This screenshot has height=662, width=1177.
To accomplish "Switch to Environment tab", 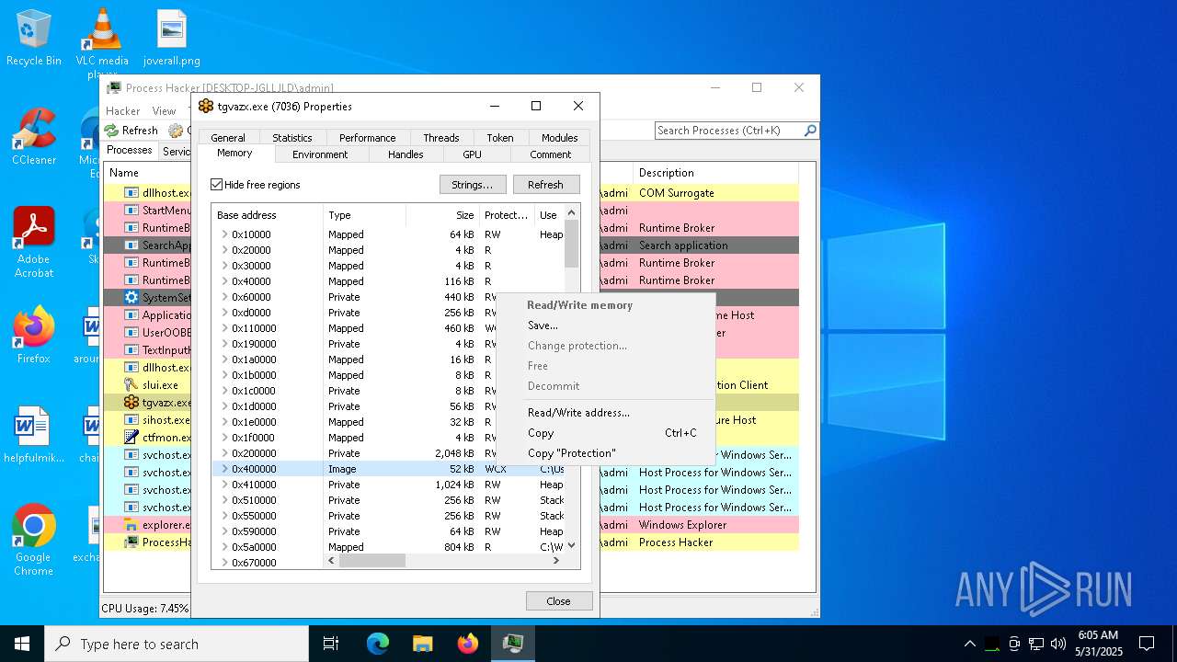I will [320, 154].
